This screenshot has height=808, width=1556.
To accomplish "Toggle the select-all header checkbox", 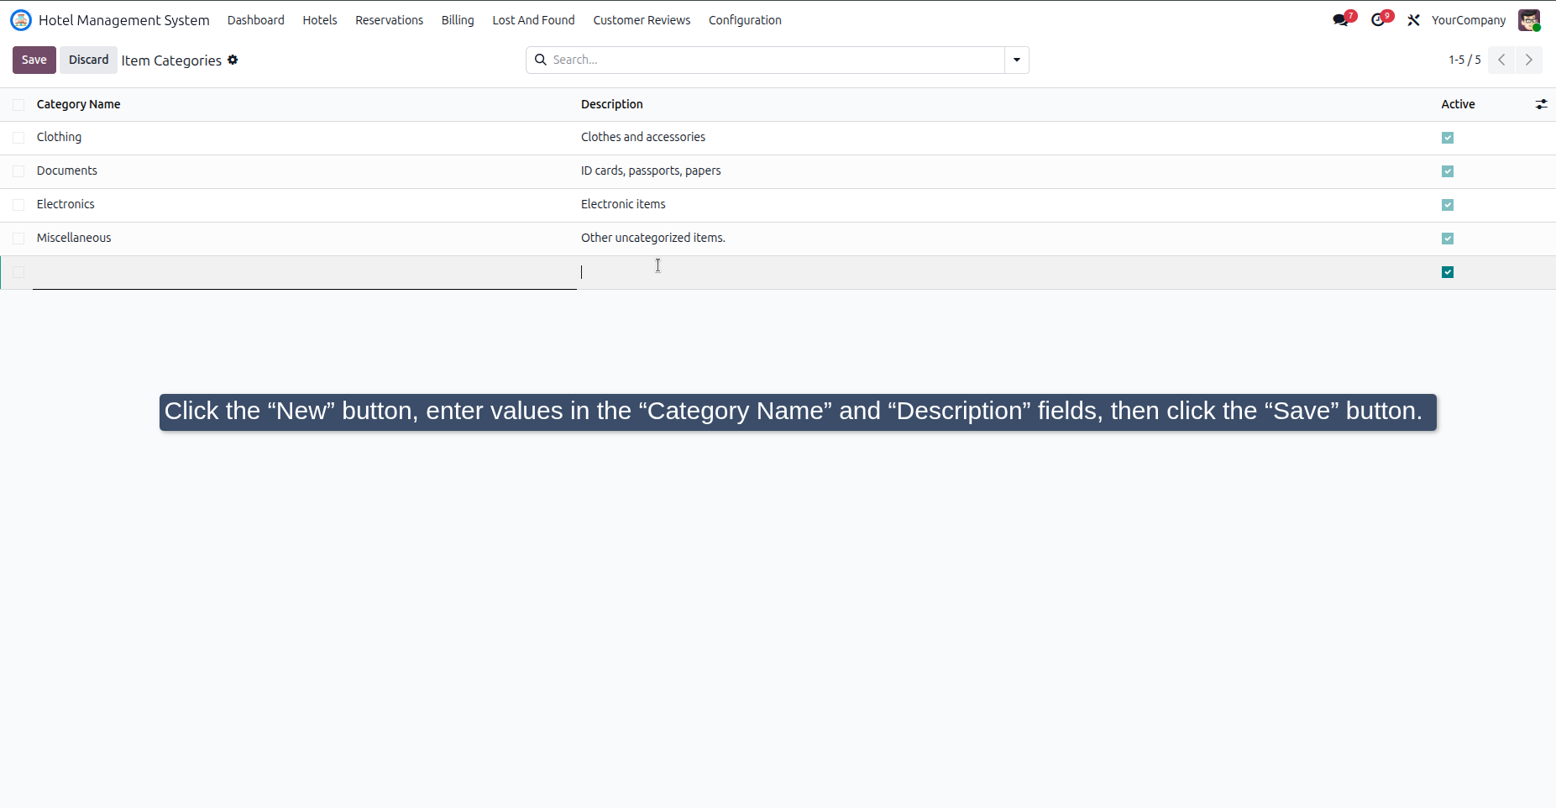I will click(x=18, y=104).
